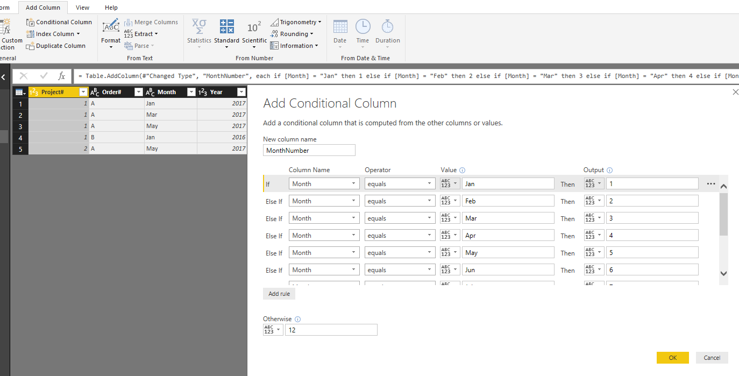Switch to the Add Column tab
This screenshot has height=376, width=739.
click(x=43, y=8)
